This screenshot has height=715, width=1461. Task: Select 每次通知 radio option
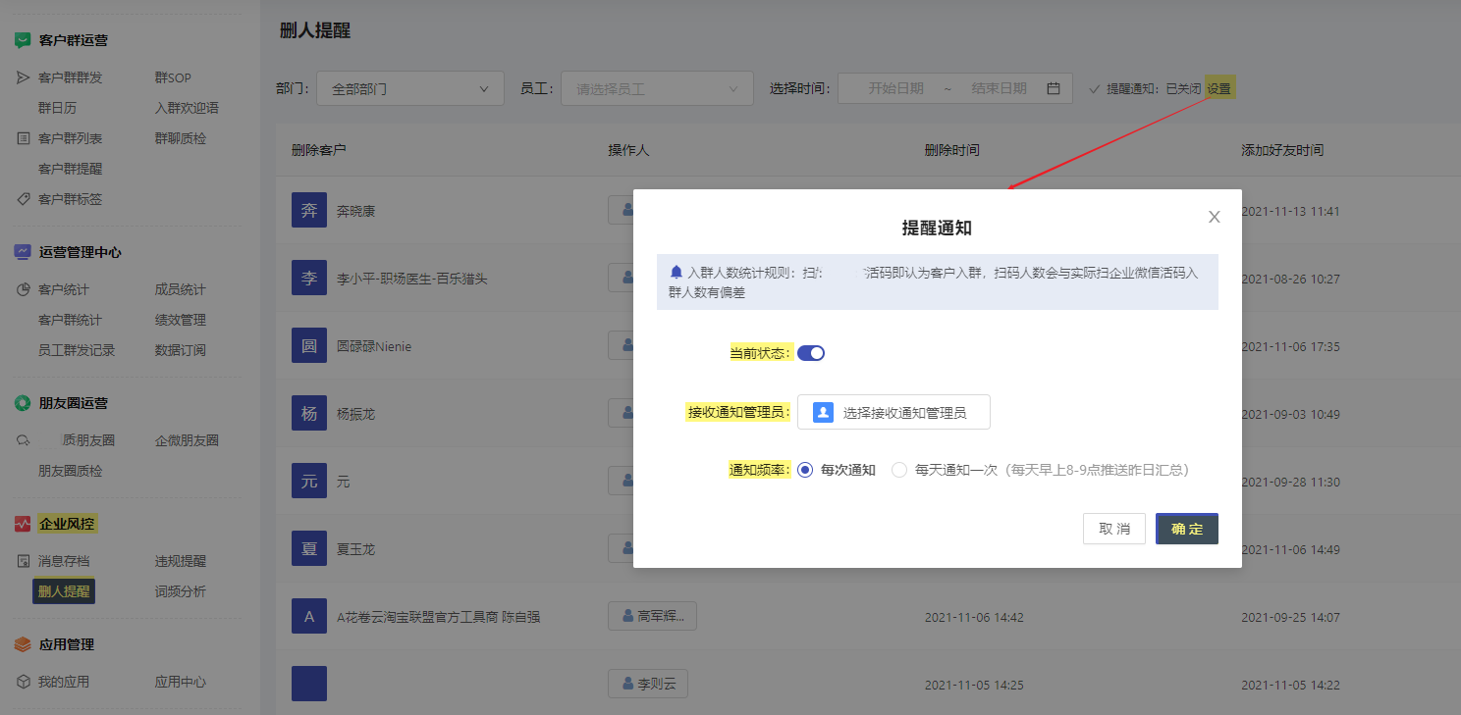805,470
